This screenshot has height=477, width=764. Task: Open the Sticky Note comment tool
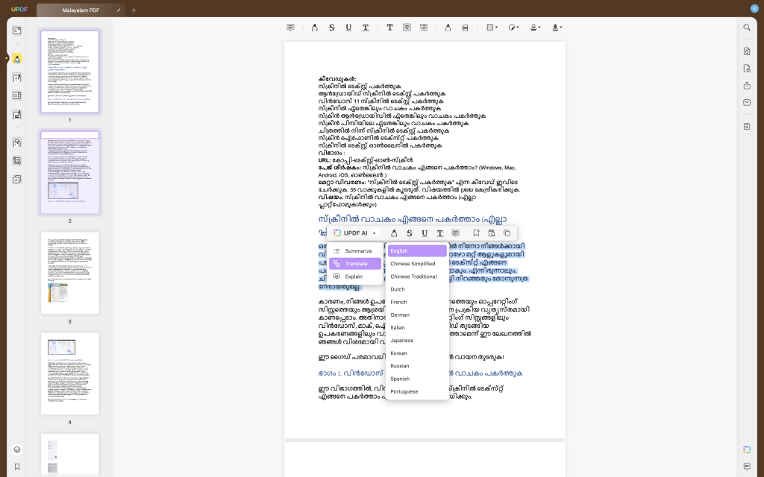290,27
